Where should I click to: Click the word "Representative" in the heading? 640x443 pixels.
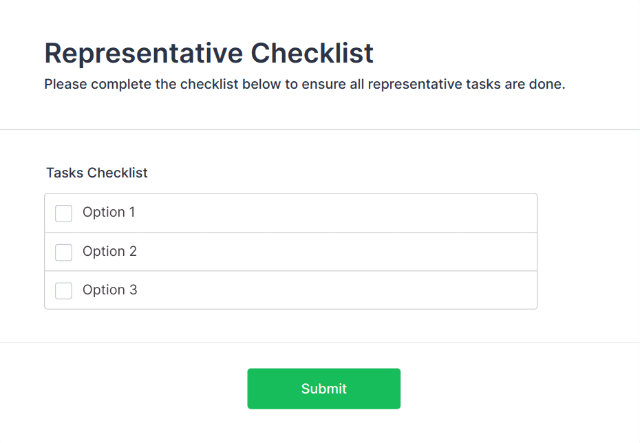tap(143, 53)
